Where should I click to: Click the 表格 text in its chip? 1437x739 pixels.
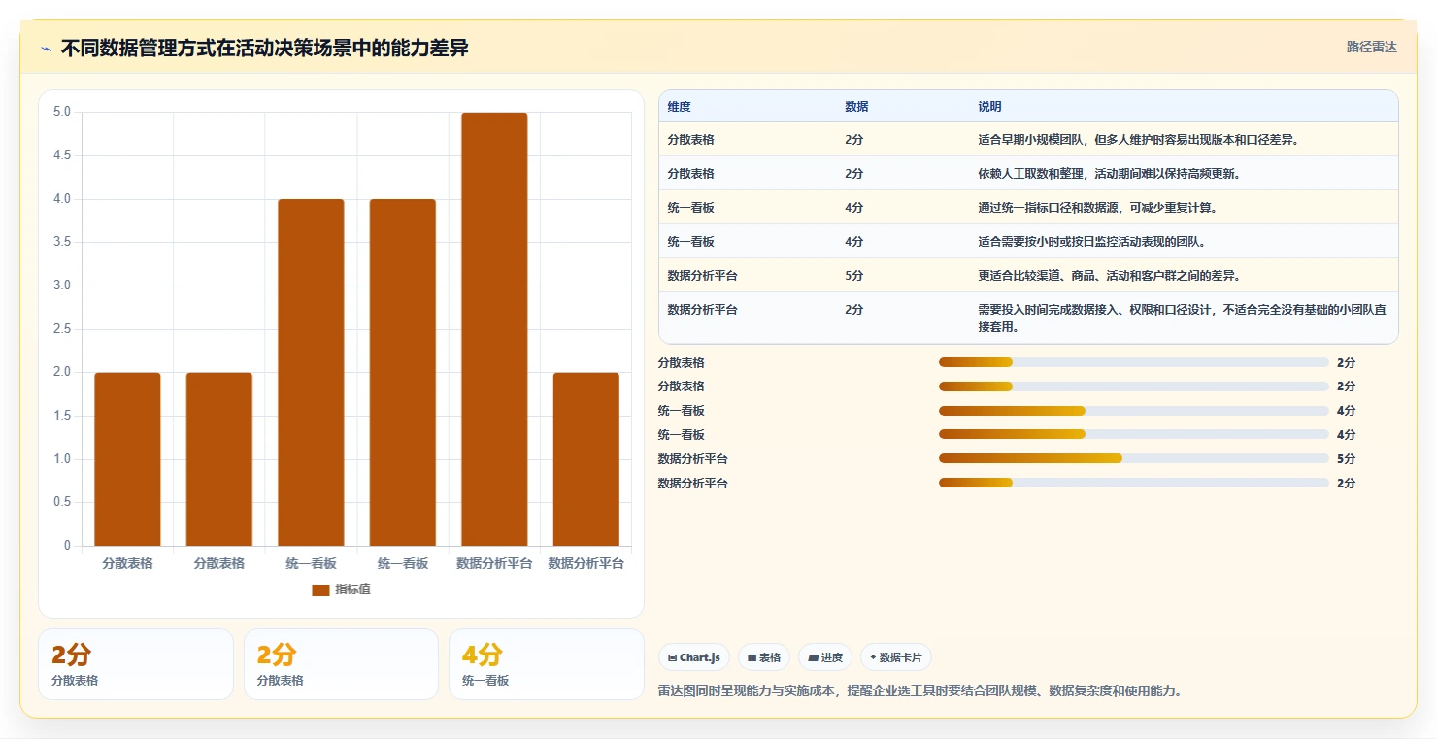coord(770,657)
